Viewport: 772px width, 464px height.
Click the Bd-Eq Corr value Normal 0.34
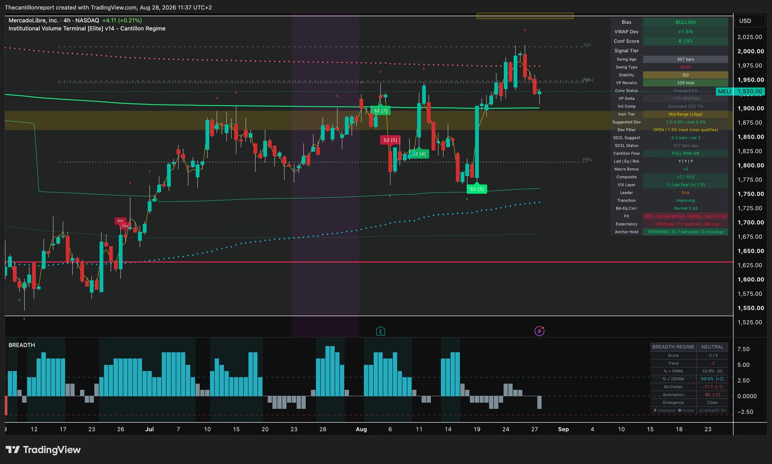pos(686,209)
